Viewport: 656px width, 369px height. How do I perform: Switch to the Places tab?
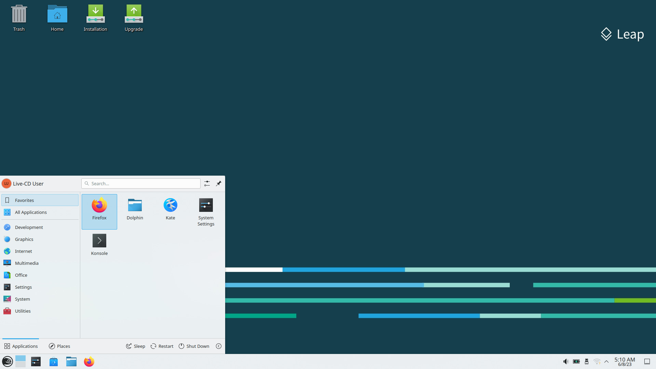click(59, 346)
